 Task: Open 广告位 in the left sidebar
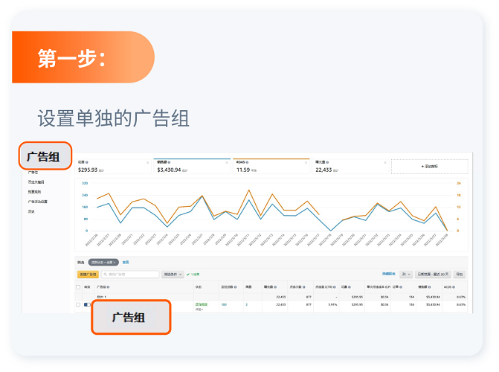pos(33,173)
